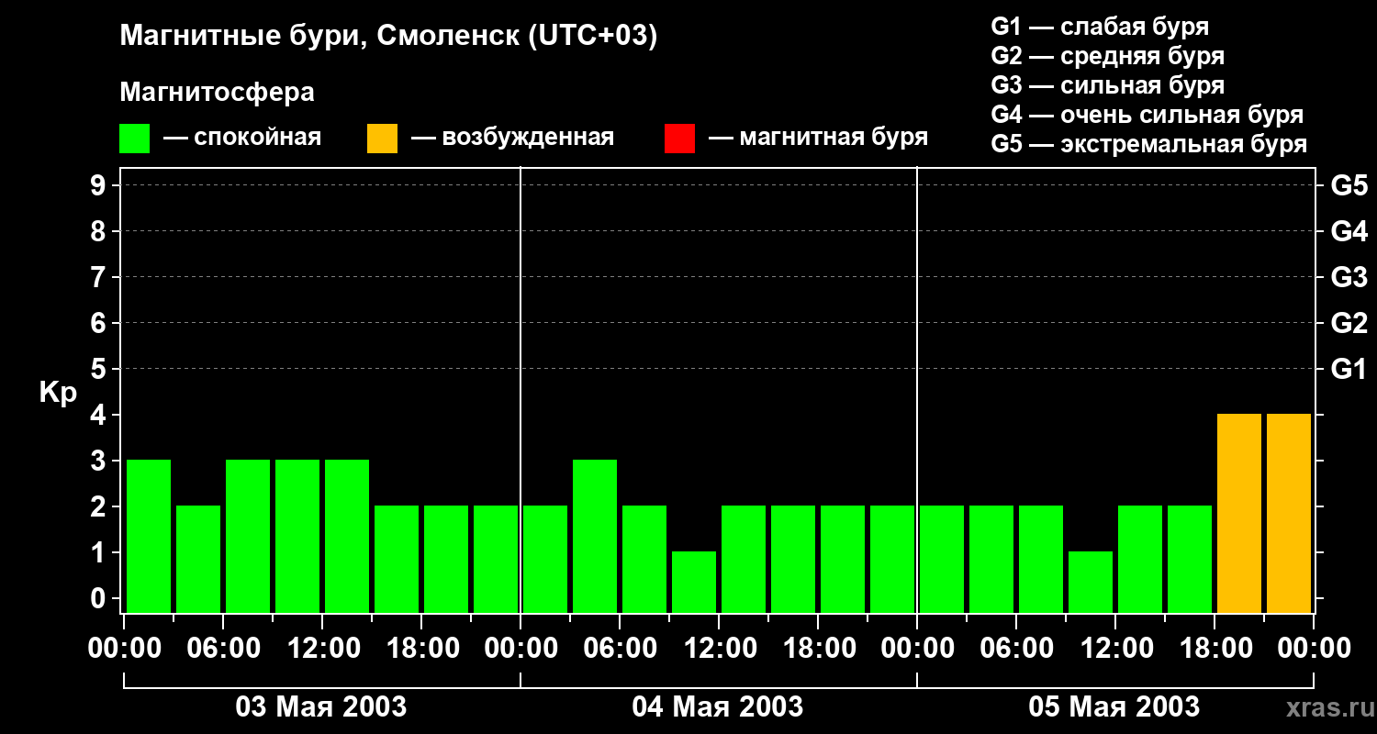Click the Kp 1 bar on 04 Мая
The height and width of the screenshot is (734, 1377).
[x=694, y=582]
